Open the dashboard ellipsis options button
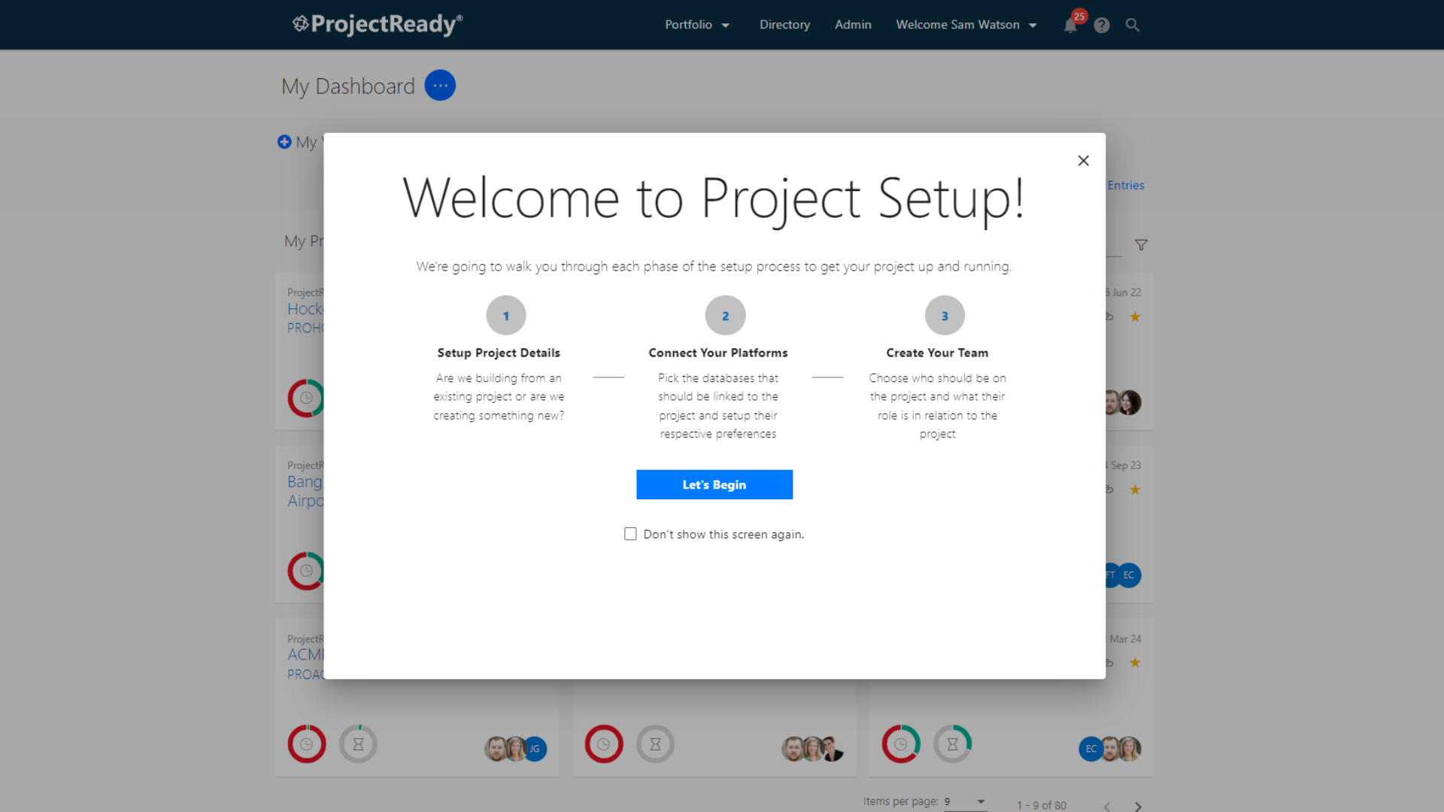Viewport: 1444px width, 812px height. 440,85
